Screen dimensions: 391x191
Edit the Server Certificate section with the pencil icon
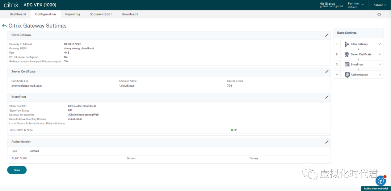click(x=327, y=72)
